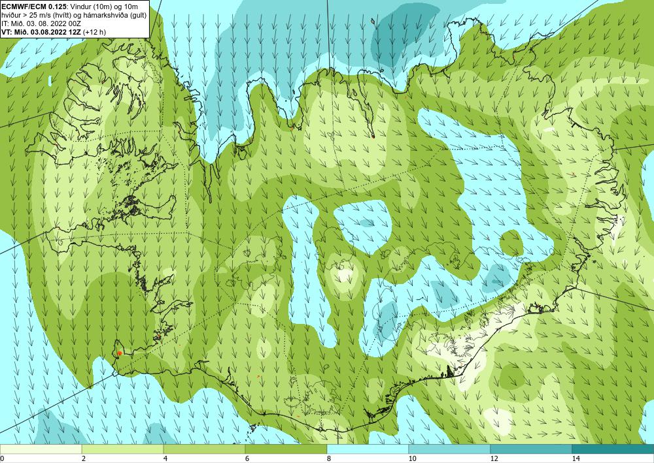Click the 8–10 m/s light cyan legend swatch

click(368, 449)
